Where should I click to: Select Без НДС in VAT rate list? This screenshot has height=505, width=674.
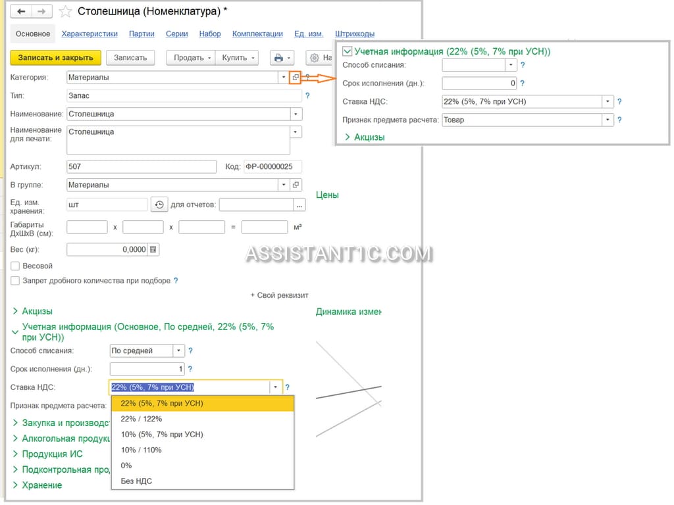pyautogui.click(x=203, y=481)
